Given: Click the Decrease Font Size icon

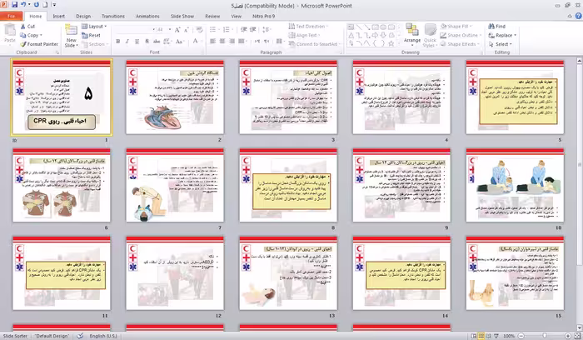Looking at the screenshot, I should click(x=187, y=29).
